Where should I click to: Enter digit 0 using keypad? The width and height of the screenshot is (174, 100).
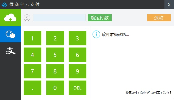click(x=55, y=88)
